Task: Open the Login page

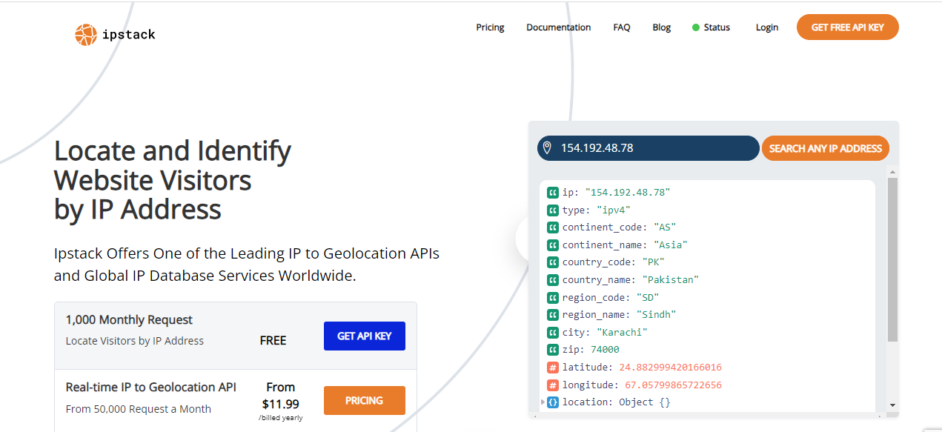Action: [767, 27]
